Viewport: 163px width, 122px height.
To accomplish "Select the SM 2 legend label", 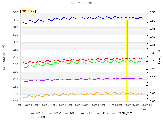I will [x=58, y=113].
